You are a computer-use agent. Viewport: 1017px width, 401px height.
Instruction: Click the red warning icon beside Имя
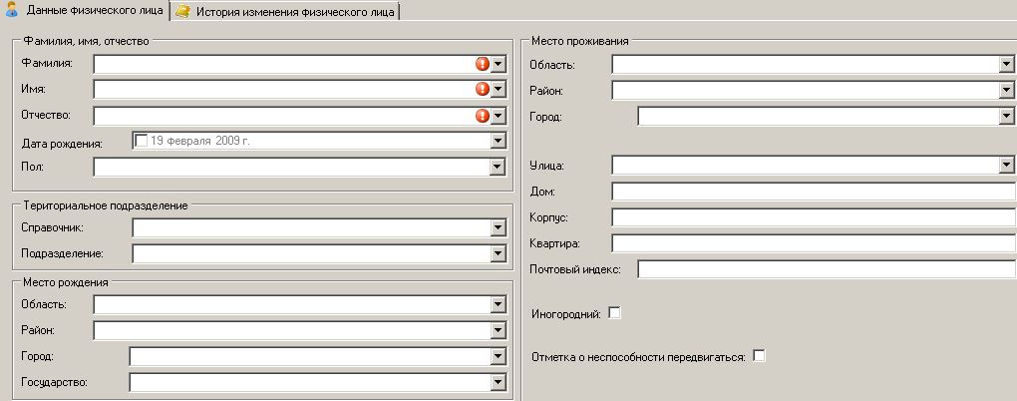pos(483,89)
